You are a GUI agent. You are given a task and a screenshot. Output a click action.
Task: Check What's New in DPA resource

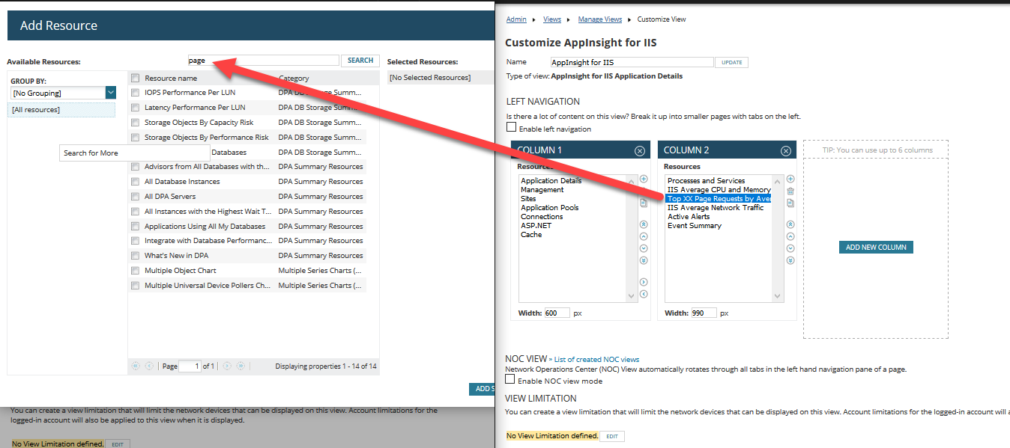click(x=135, y=256)
